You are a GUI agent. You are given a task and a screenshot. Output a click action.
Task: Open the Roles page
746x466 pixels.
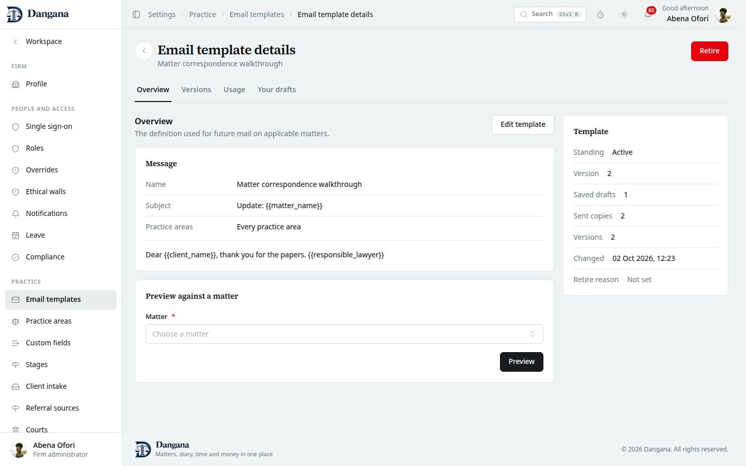tap(61, 148)
